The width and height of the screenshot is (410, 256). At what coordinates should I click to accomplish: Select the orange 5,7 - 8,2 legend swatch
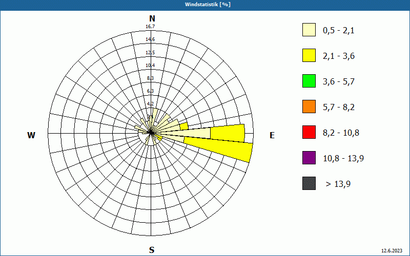click(309, 106)
